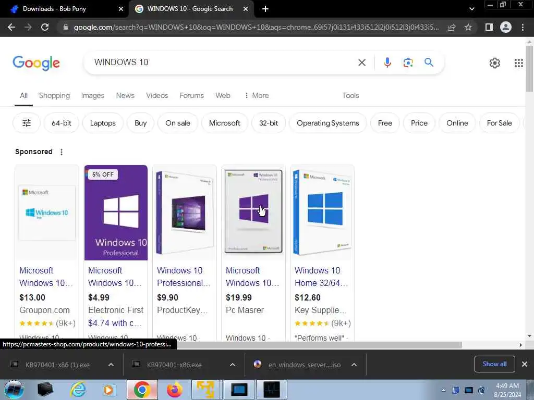Open the Tools search options

click(350, 96)
